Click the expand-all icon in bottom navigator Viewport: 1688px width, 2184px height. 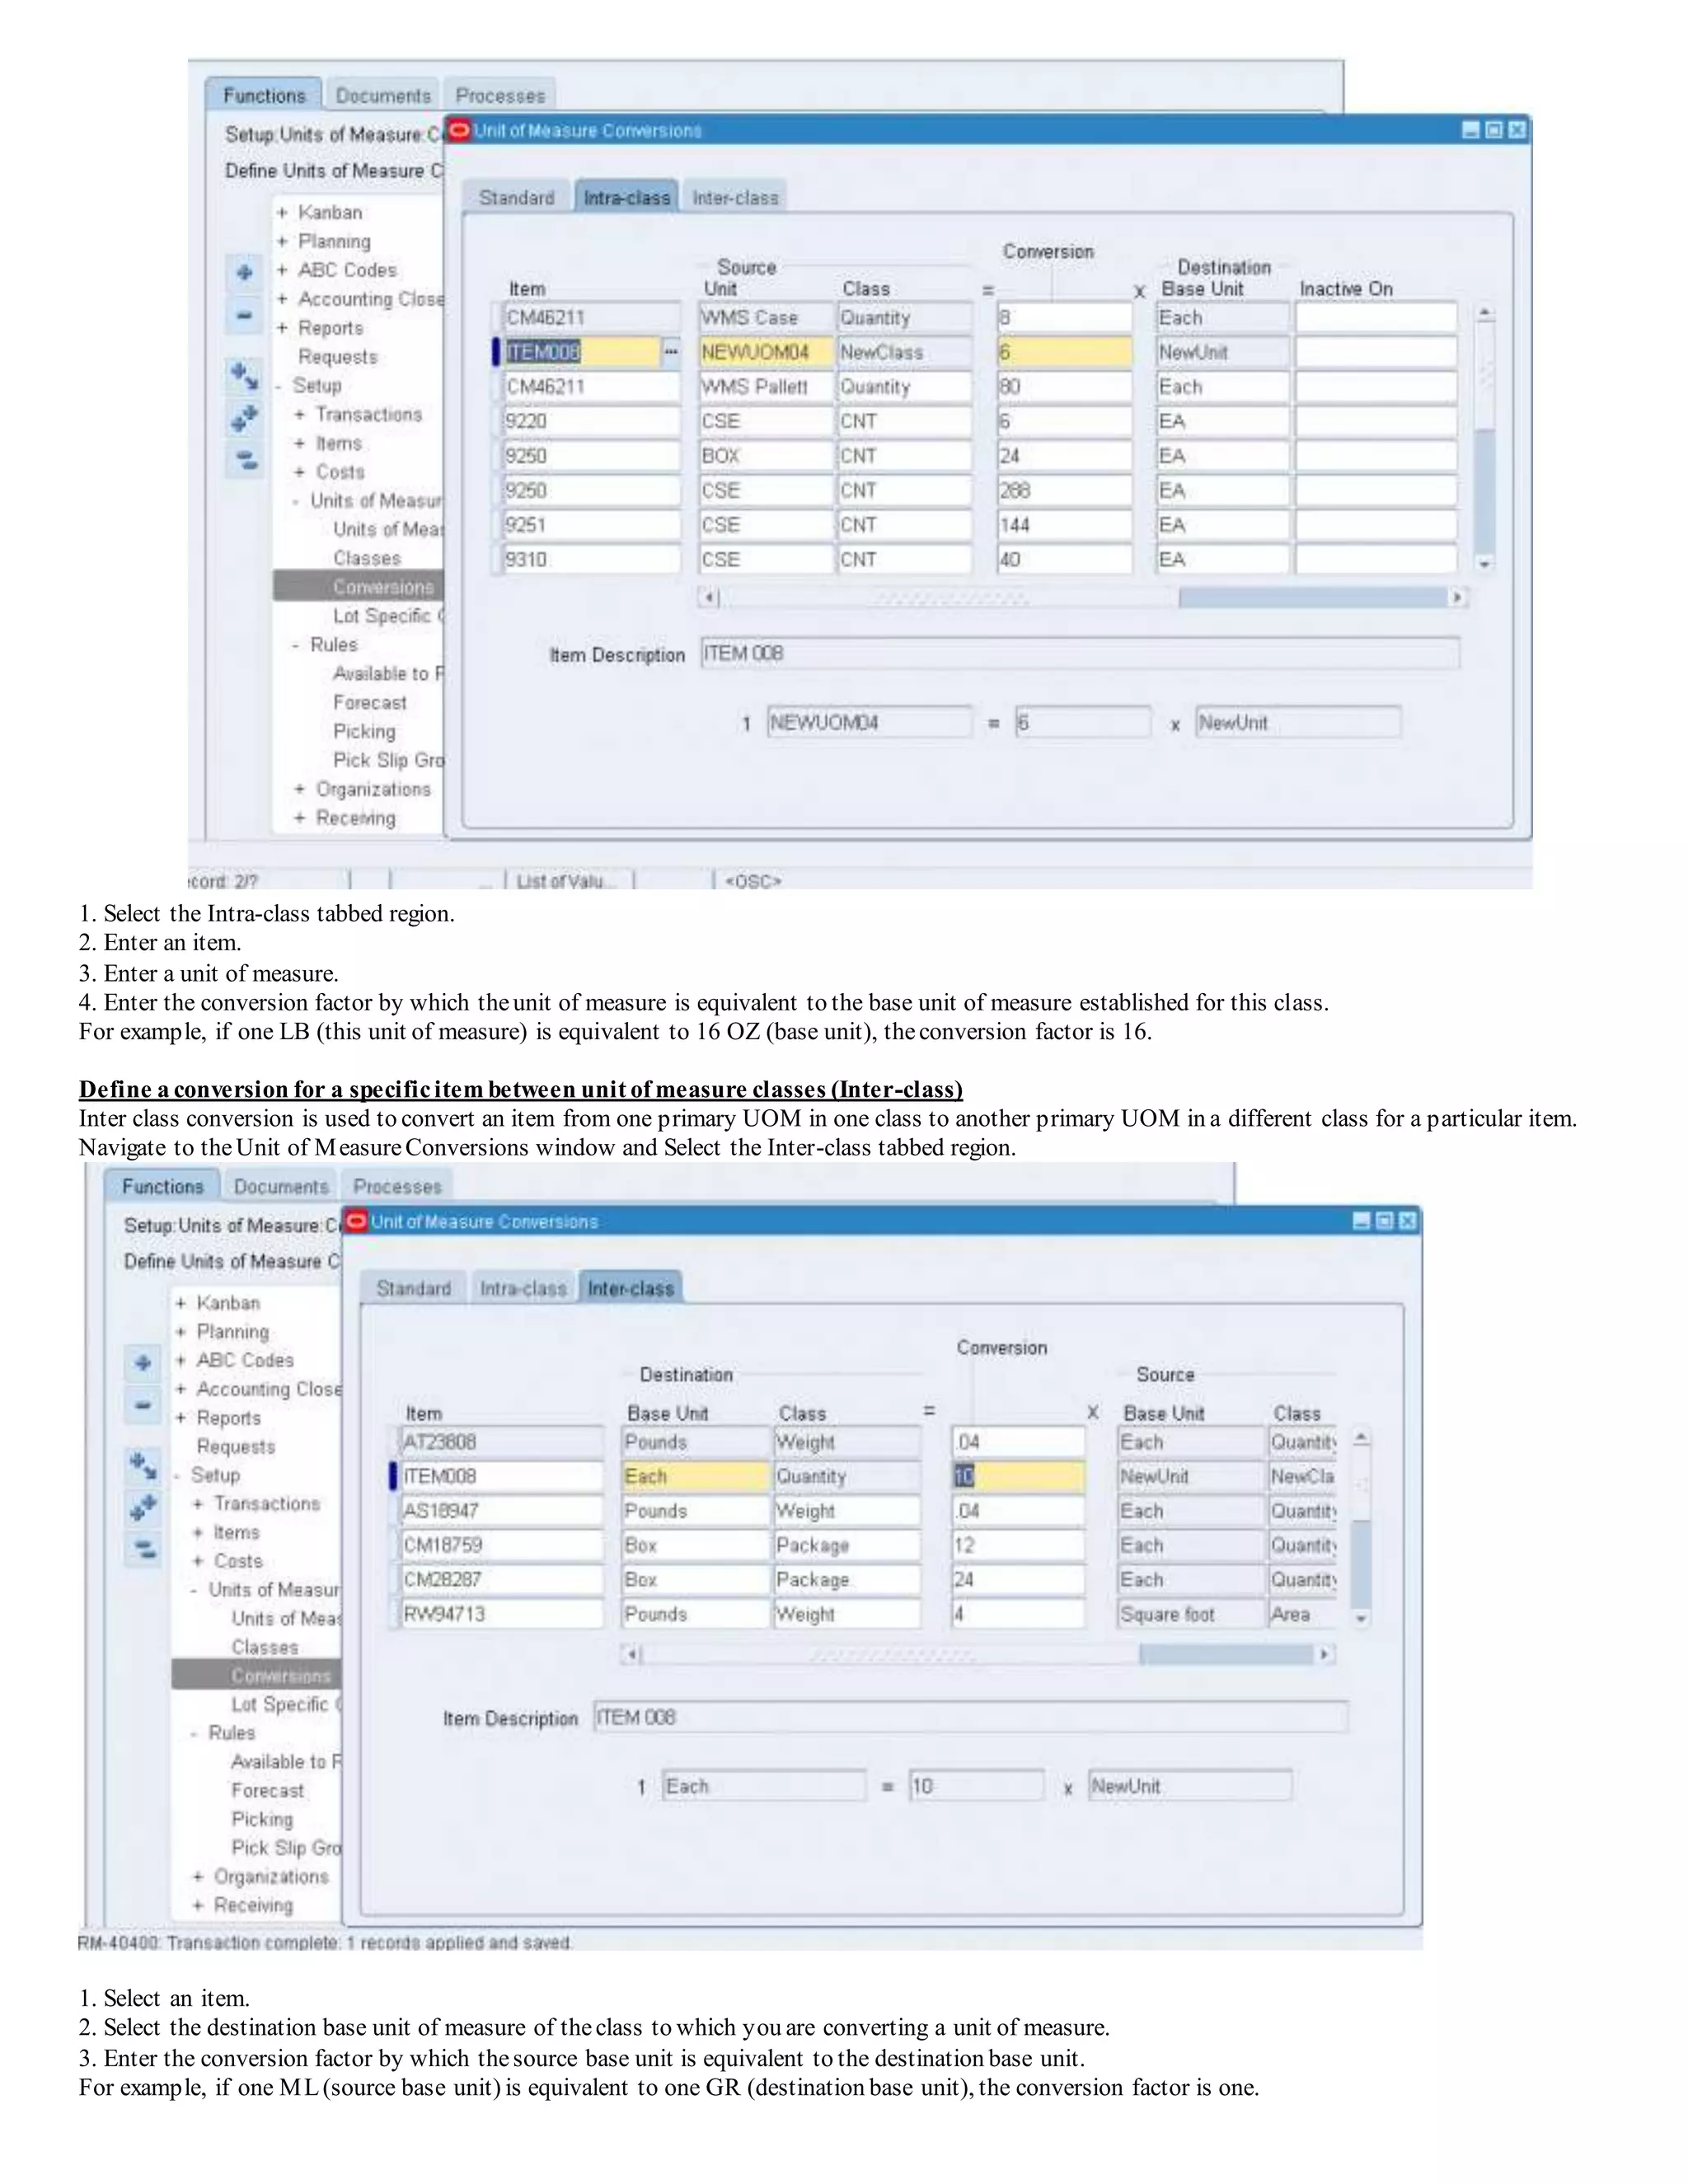143,1508
